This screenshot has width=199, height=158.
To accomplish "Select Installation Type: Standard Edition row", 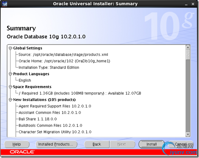I will pos(49,67).
